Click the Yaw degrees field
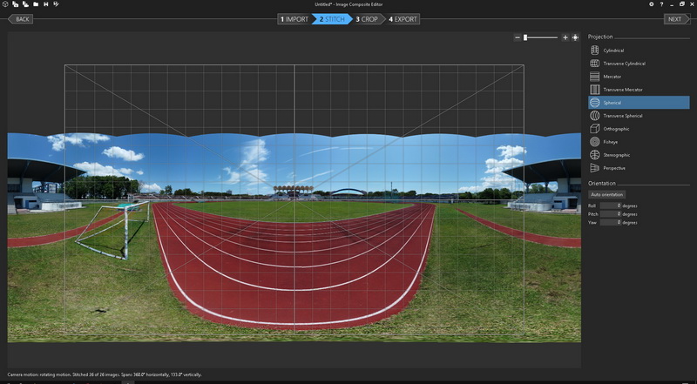 click(x=611, y=222)
